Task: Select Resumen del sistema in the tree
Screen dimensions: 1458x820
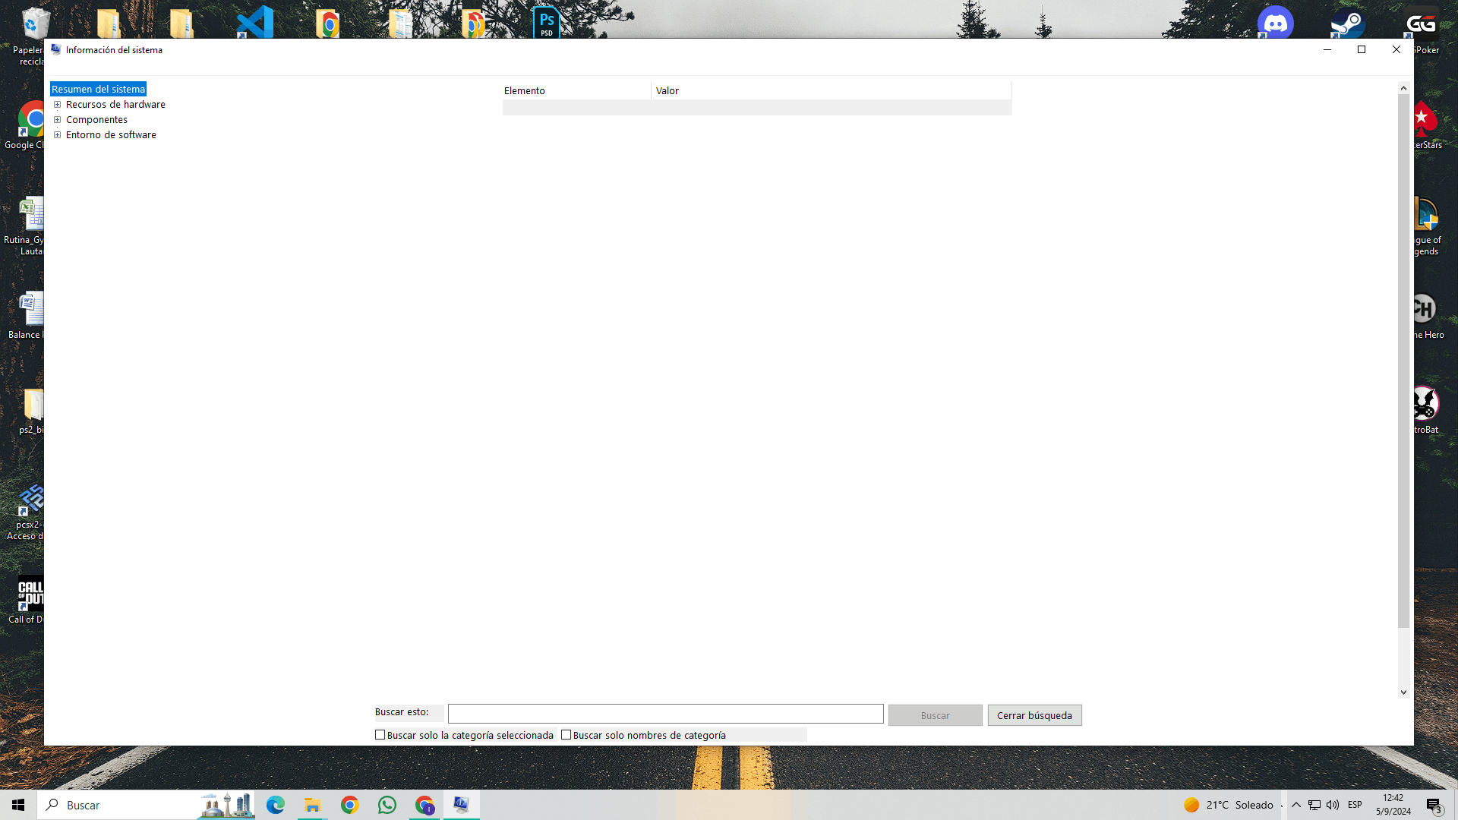Action: [x=98, y=89]
